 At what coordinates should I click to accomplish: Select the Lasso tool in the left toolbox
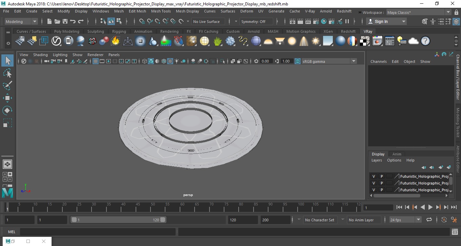(x=7, y=73)
